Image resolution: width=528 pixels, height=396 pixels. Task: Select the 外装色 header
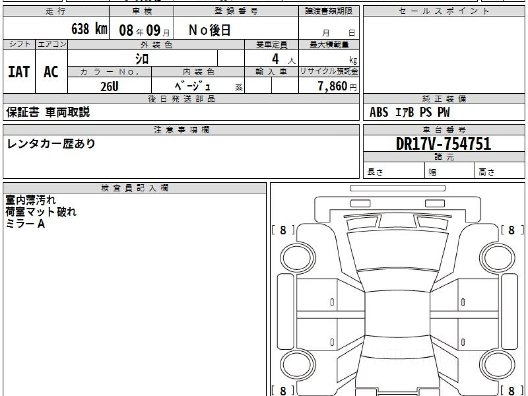[156, 44]
